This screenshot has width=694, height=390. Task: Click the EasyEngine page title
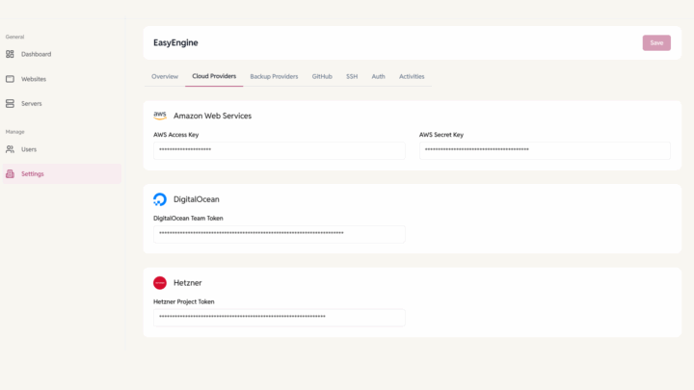[x=175, y=43]
